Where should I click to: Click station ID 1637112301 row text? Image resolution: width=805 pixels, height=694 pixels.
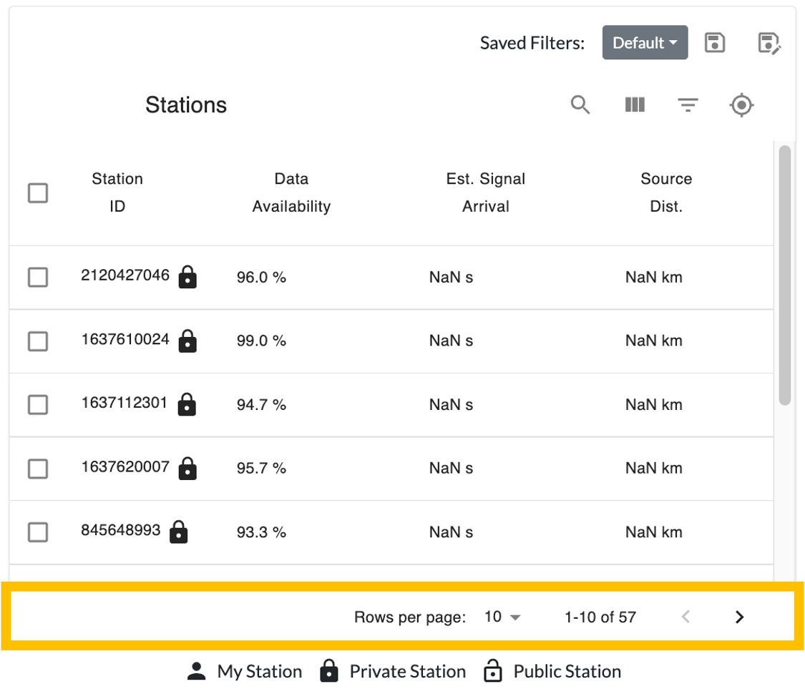[x=125, y=403]
